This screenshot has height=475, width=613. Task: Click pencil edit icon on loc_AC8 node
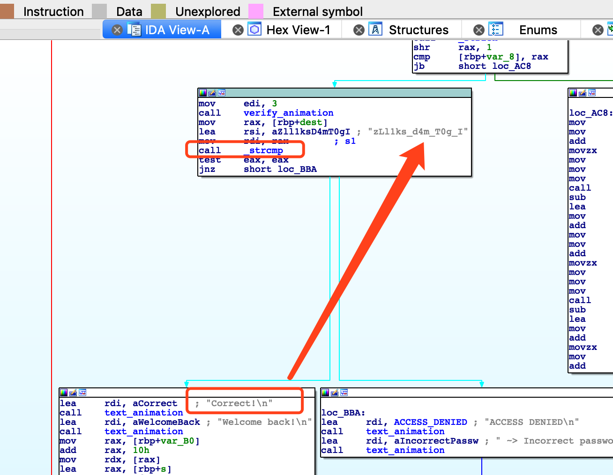tap(583, 93)
